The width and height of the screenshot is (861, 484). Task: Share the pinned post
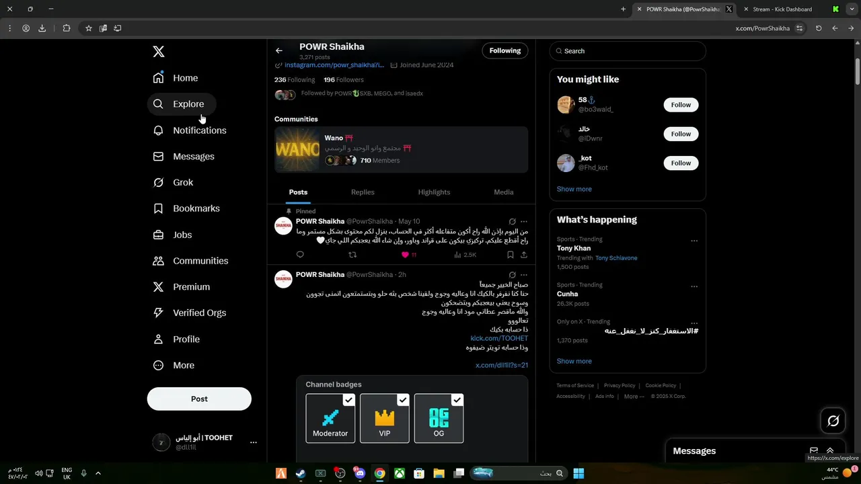pyautogui.click(x=524, y=255)
